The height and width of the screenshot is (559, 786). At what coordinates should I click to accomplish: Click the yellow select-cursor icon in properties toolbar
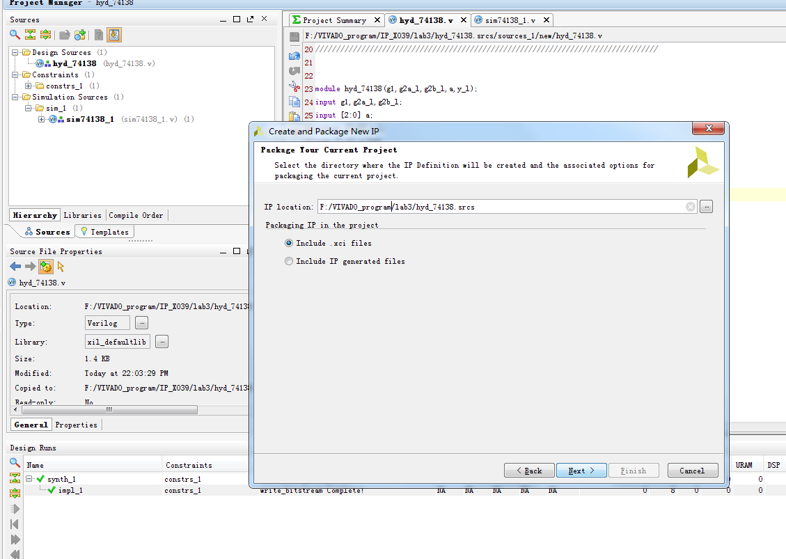point(61,266)
